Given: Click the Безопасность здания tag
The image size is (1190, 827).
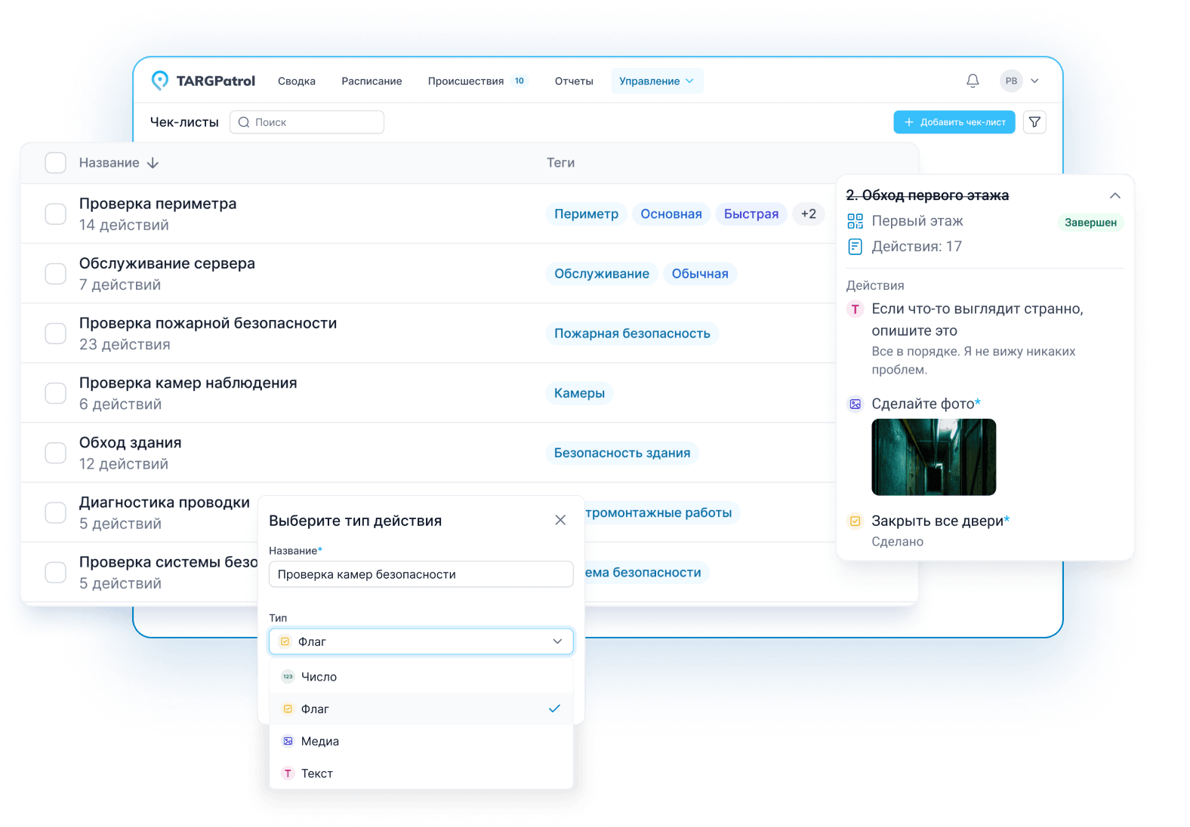Looking at the screenshot, I should 622,453.
